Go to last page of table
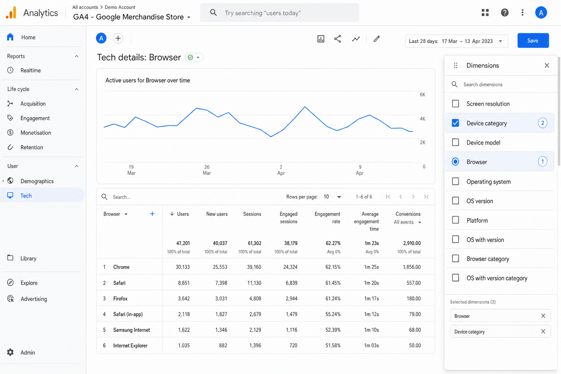 [426, 197]
